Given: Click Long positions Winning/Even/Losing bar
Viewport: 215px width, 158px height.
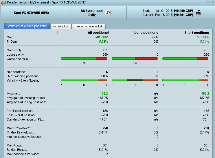Looking at the screenshot, I should pyautogui.click(x=135, y=80).
